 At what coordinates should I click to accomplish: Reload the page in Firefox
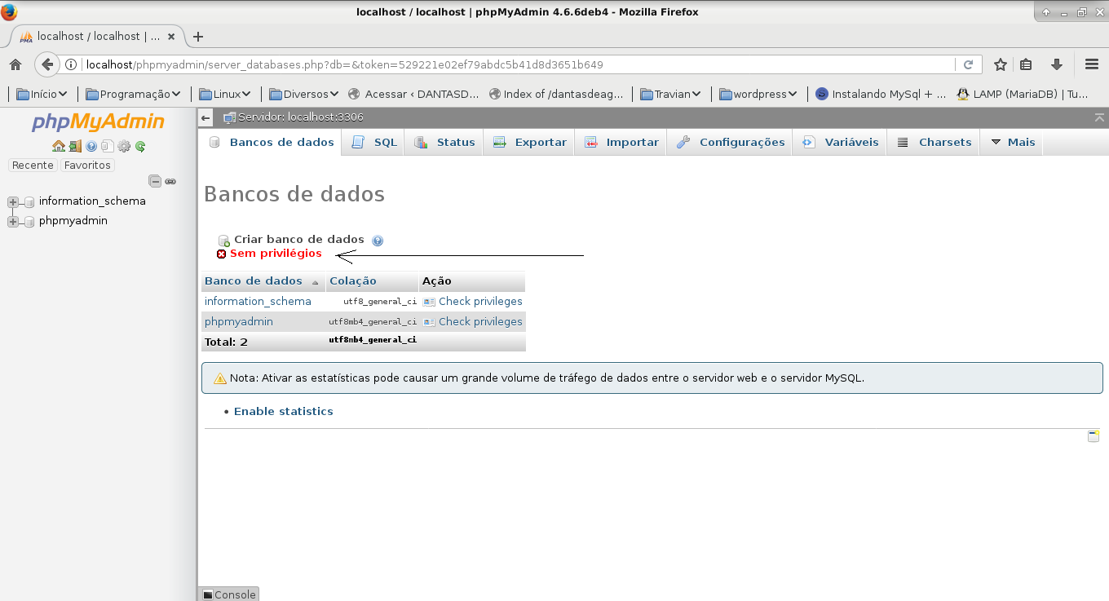969,64
